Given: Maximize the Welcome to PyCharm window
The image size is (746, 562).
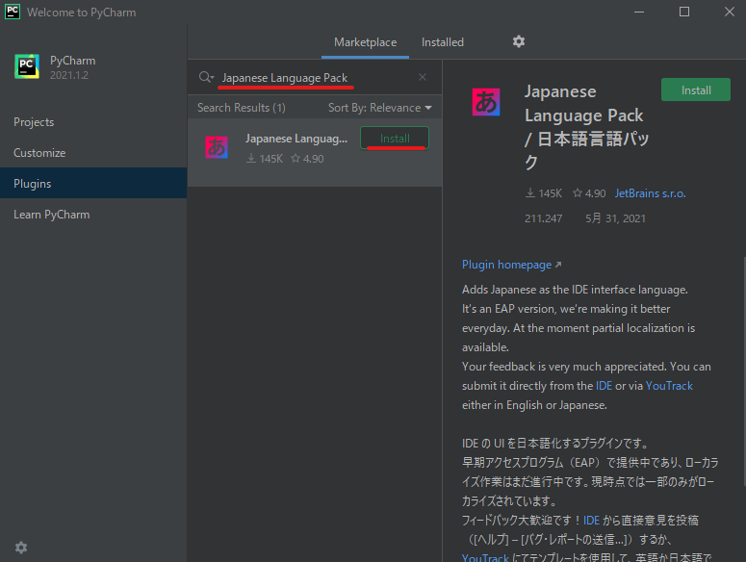Looking at the screenshot, I should 684,12.
